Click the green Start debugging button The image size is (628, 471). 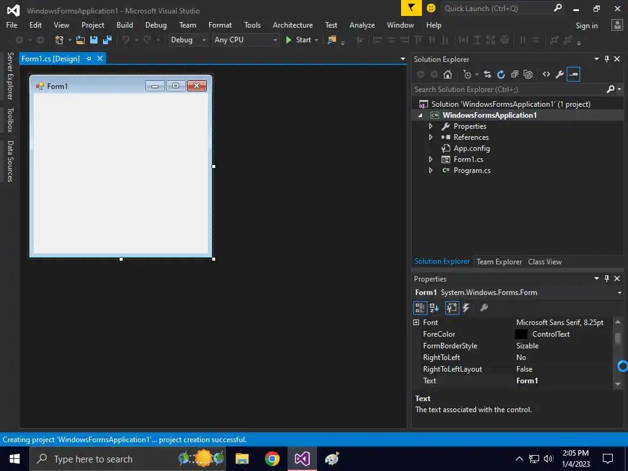(299, 40)
